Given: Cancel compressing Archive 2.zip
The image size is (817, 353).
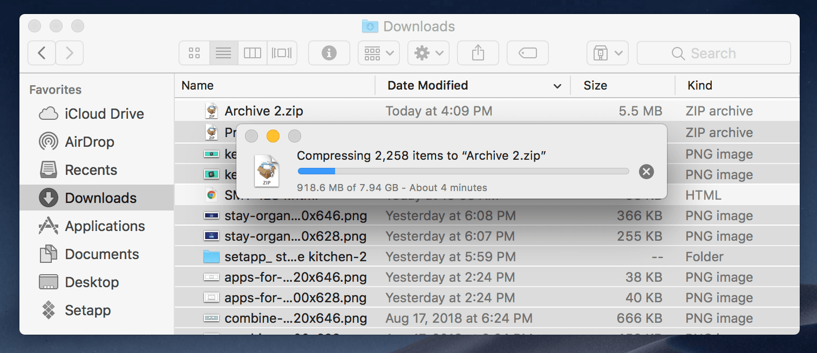Looking at the screenshot, I should (x=646, y=171).
